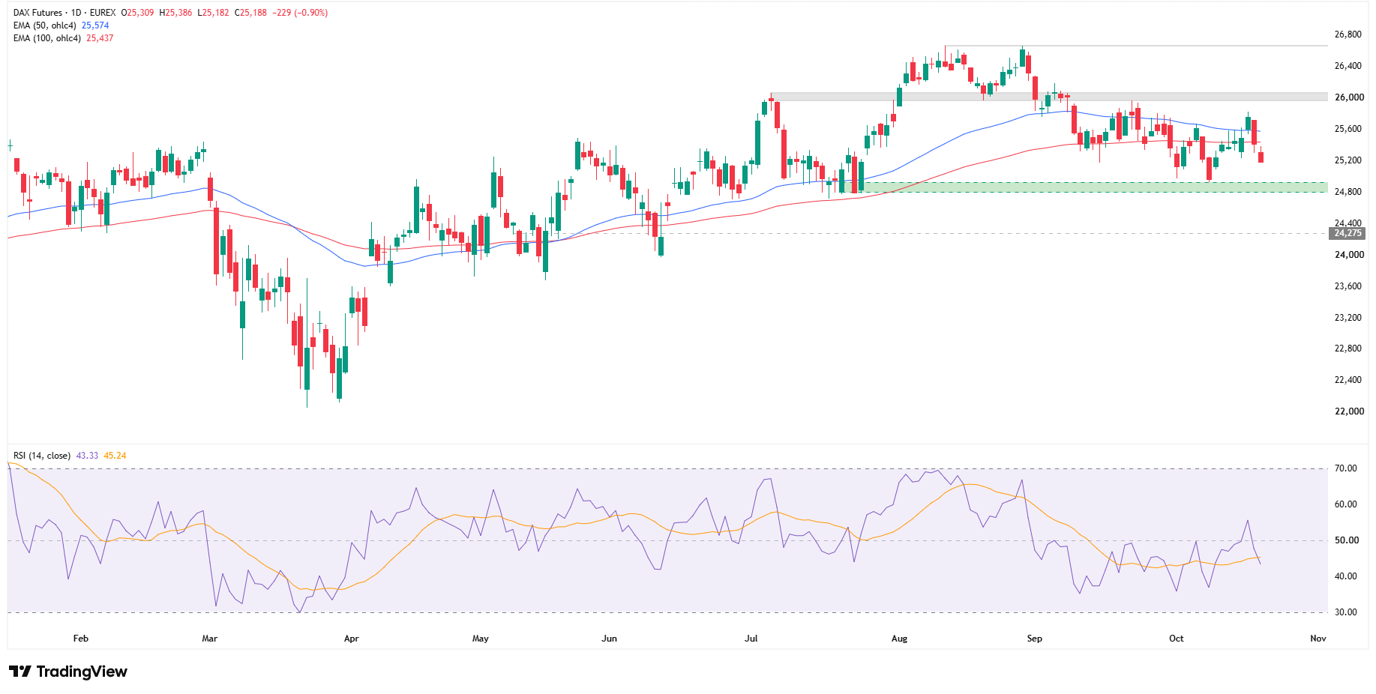Click the RSI 70.00 axis label
The image size is (1376, 694).
point(1346,468)
